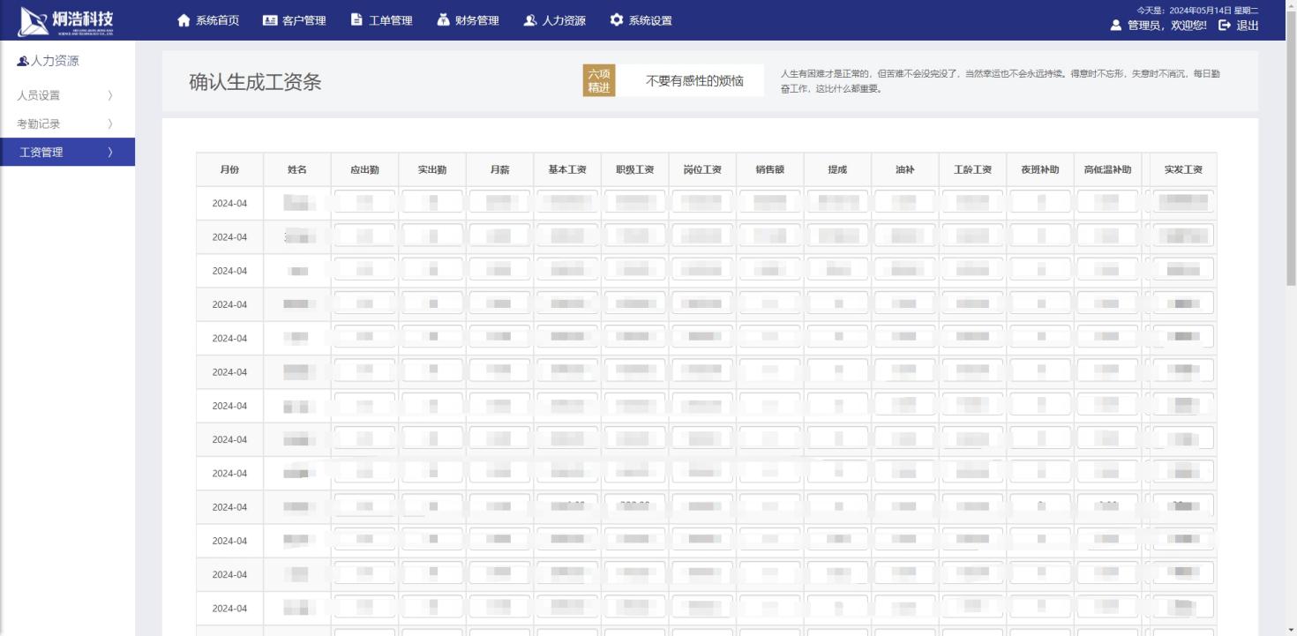Viewport: 1297px width, 636px height.
Task: Click the 系统设置 gear icon
Action: click(x=616, y=20)
